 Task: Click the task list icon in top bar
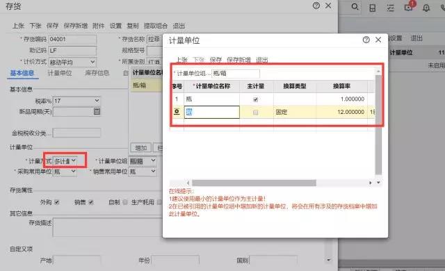coord(391,8)
